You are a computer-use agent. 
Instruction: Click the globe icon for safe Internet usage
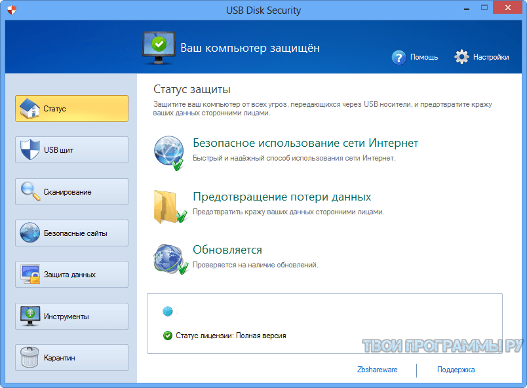click(169, 153)
